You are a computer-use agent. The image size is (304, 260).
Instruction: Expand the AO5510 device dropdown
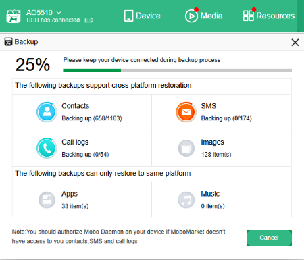(59, 12)
